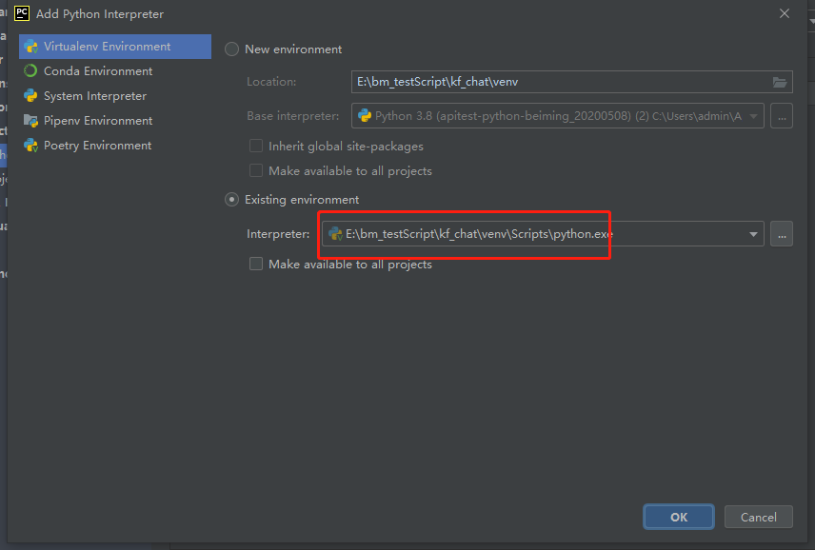Choose the Existing environment radio button
This screenshot has height=550, width=815.
(x=231, y=200)
